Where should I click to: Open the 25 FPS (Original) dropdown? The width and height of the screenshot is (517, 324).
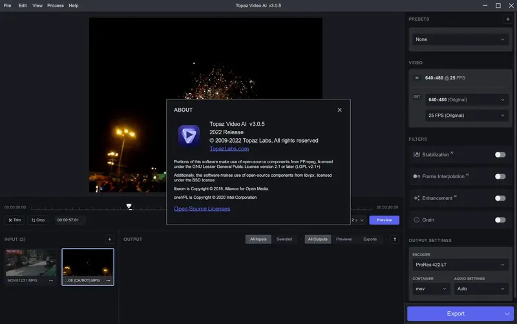[467, 116]
